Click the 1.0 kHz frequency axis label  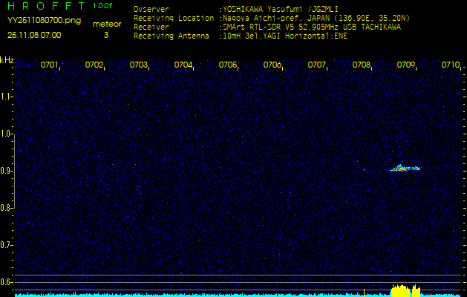coord(6,134)
